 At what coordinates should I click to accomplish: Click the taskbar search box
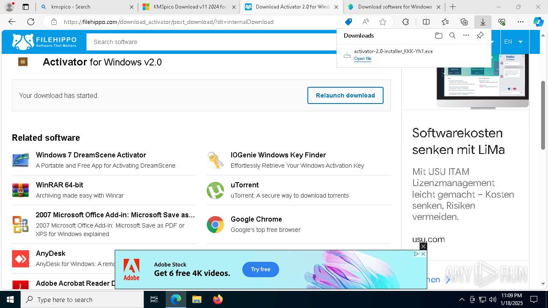click(x=82, y=299)
